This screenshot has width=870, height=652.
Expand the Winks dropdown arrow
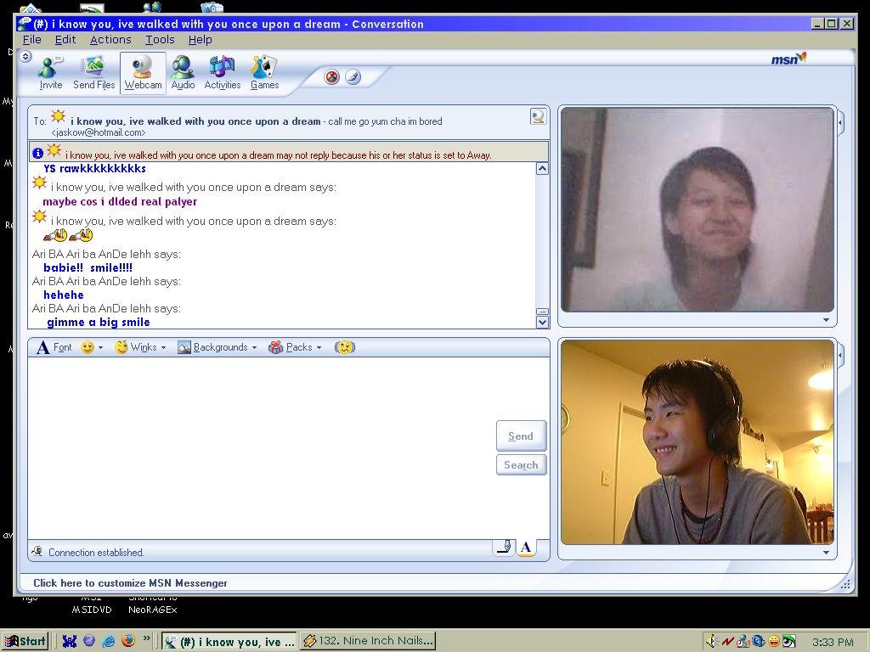(x=163, y=347)
